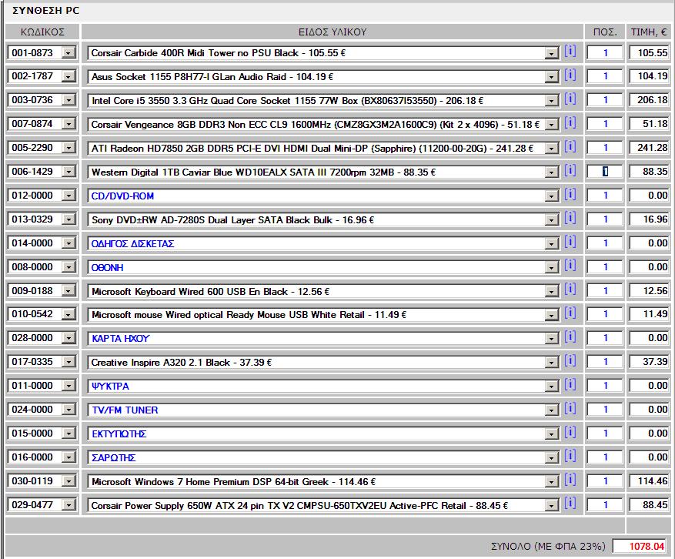The height and width of the screenshot is (559, 675).
Task: Click the ΠΟΣ. column header
Action: [605, 32]
